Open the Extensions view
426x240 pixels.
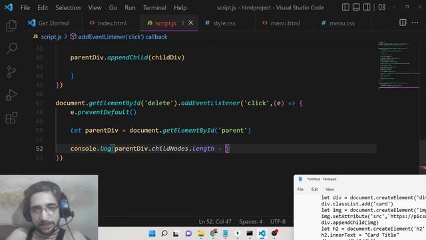point(11,118)
